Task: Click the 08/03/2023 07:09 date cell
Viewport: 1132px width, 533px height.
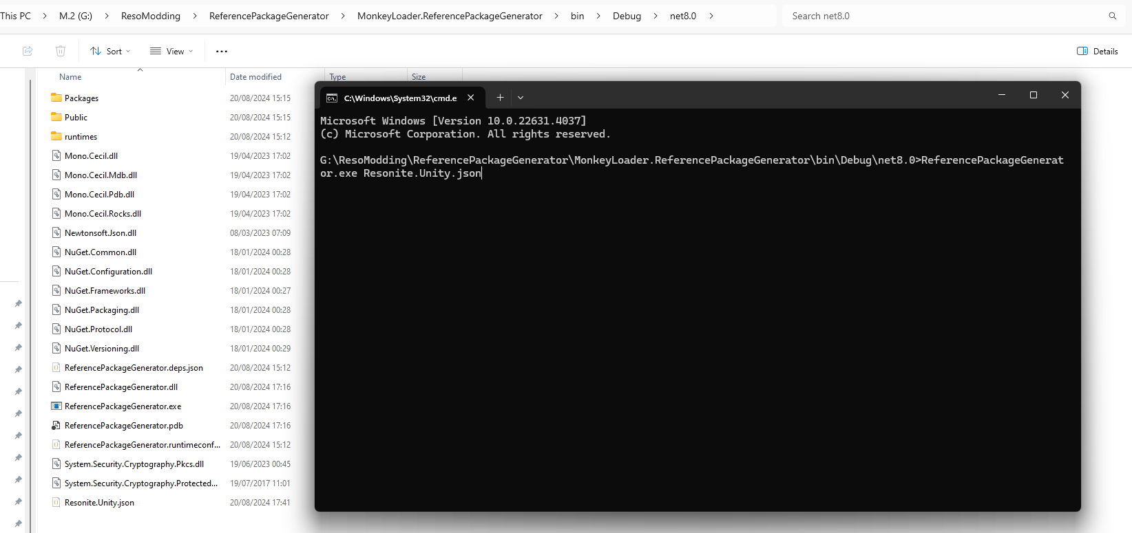Action: (260, 233)
